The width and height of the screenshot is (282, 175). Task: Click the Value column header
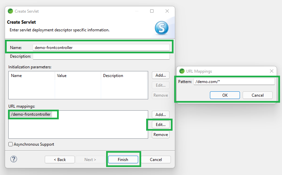[78, 76]
